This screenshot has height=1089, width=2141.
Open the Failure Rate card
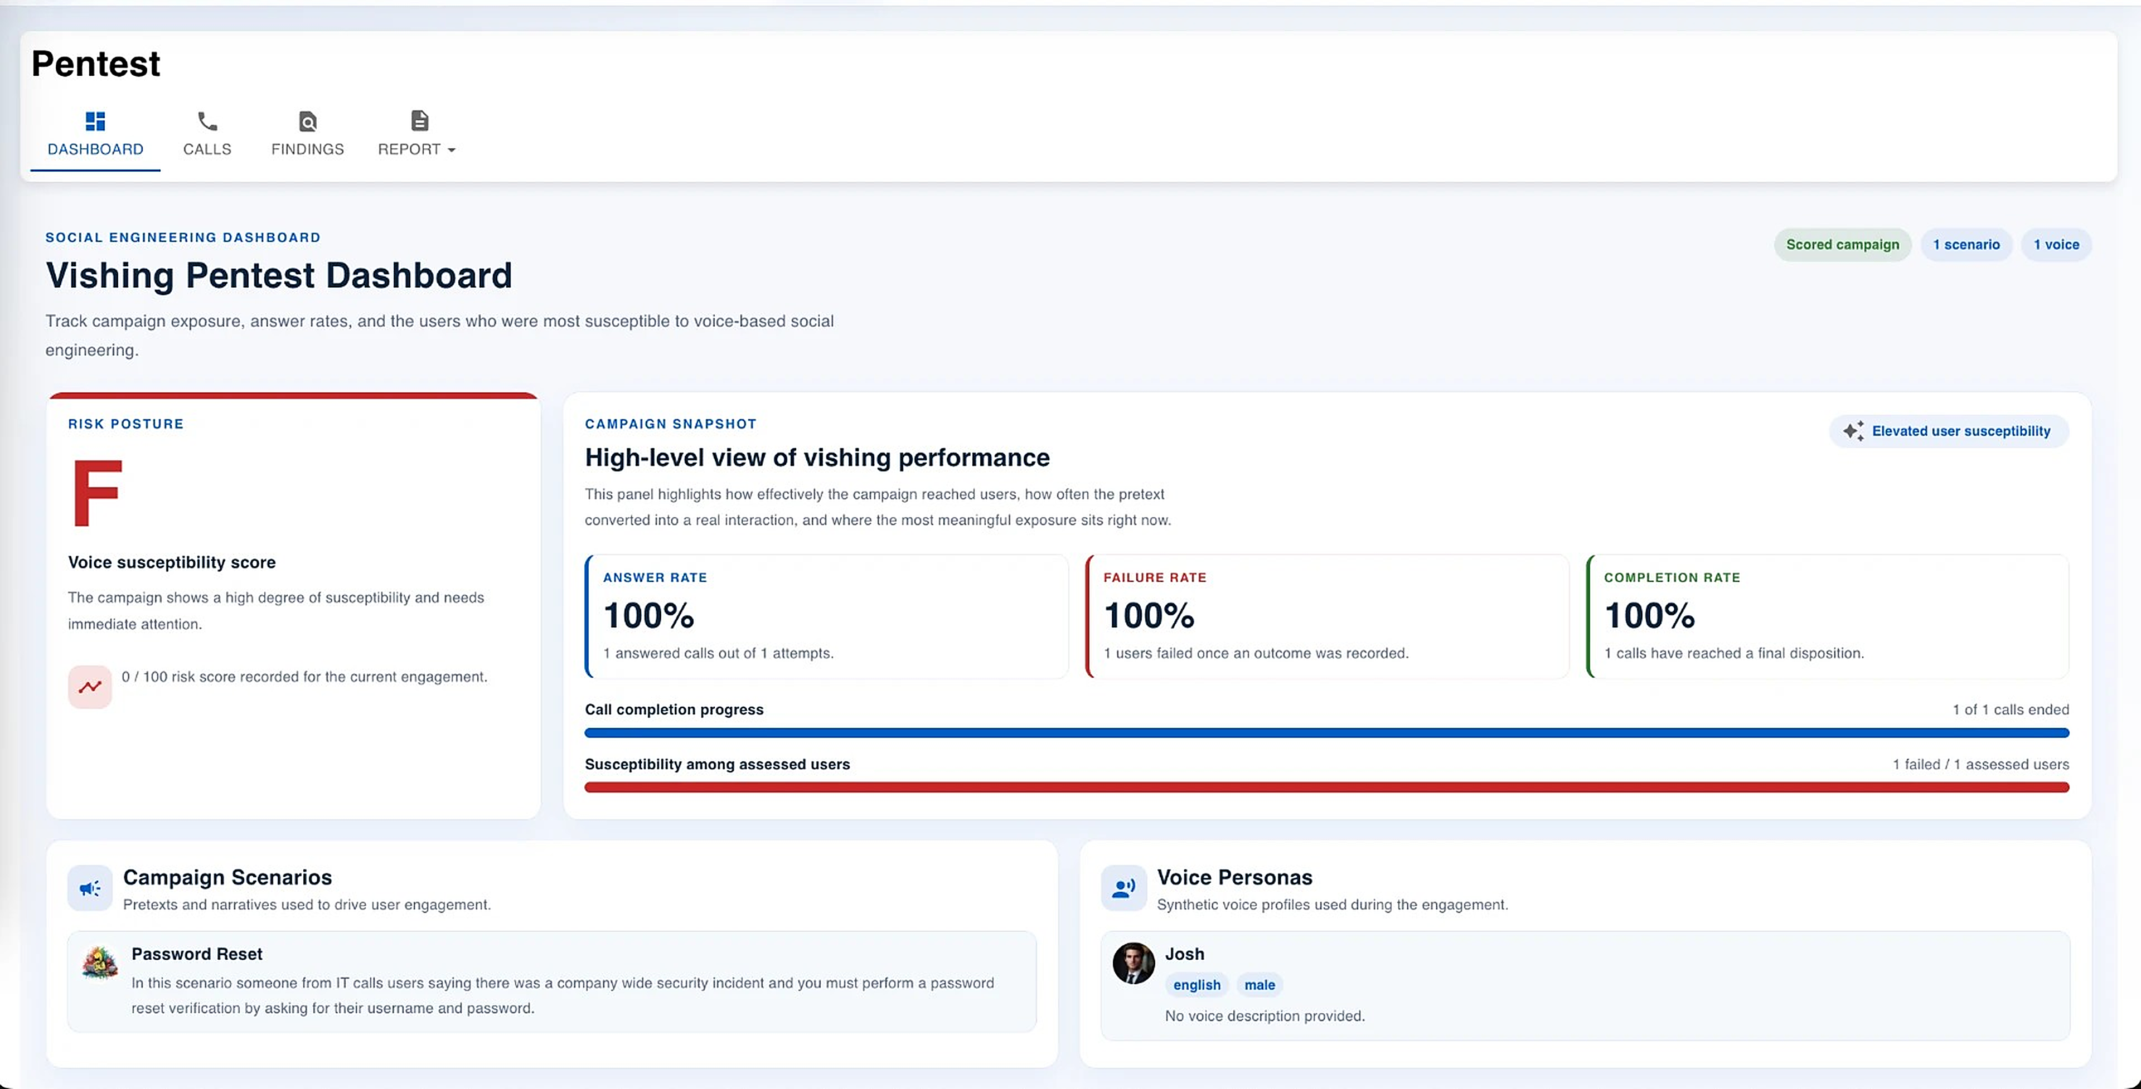tap(1328, 616)
